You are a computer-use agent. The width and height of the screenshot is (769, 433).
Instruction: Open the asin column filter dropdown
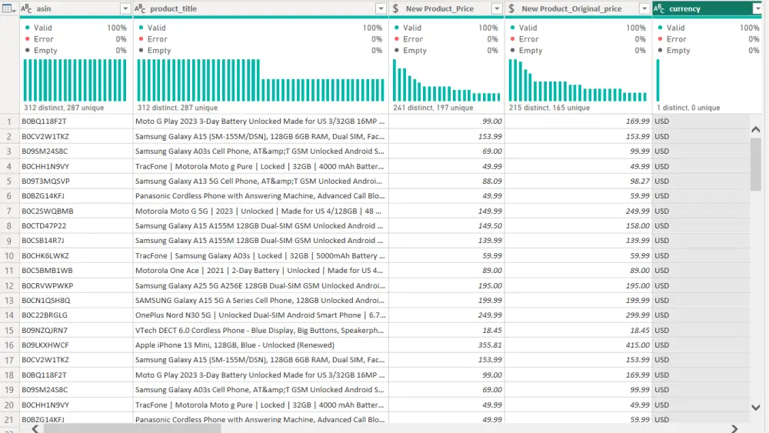125,8
